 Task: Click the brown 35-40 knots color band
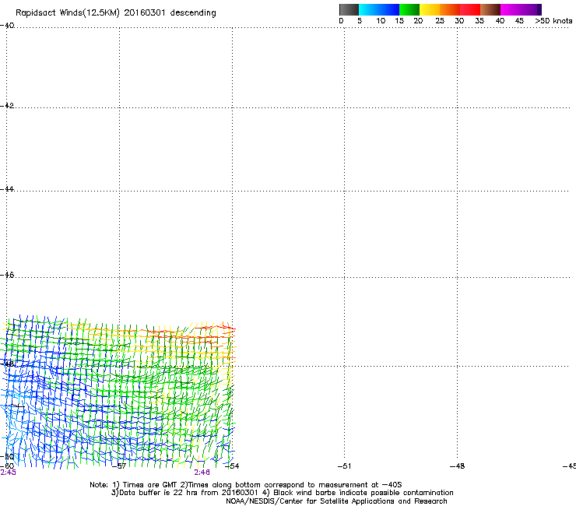pyautogui.click(x=490, y=9)
